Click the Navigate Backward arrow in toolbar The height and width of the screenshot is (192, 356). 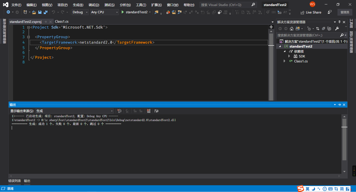pos(8,12)
